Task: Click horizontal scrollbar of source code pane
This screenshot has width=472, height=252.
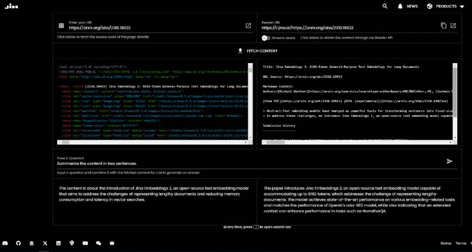Action: pos(153,142)
